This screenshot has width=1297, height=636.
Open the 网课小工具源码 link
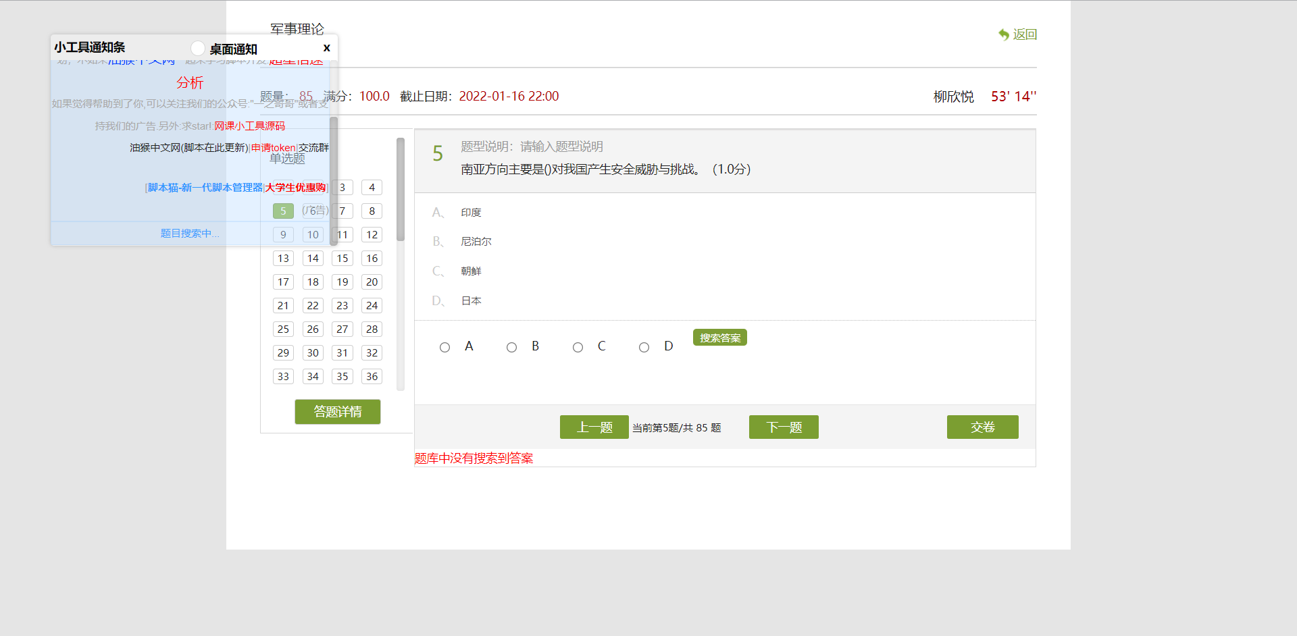tap(250, 126)
